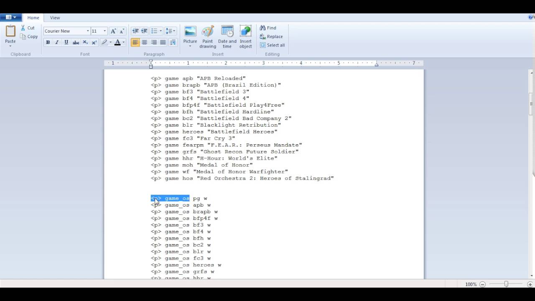This screenshot has height=301, width=535.
Task: Click the text "Battlefield Hardline"
Action: [x=235, y=112]
